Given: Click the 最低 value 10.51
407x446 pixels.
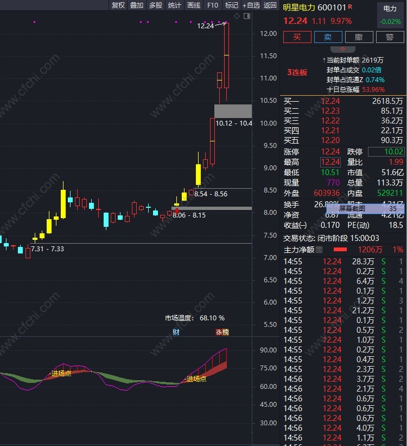Looking at the screenshot, I should click(x=330, y=172).
